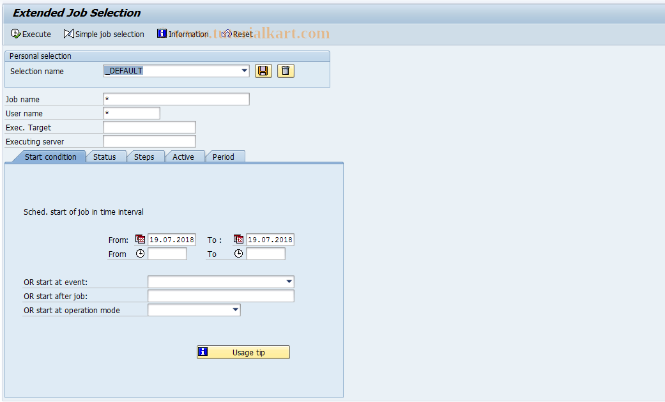
Task: Click the From time input field
Action: [x=167, y=254]
